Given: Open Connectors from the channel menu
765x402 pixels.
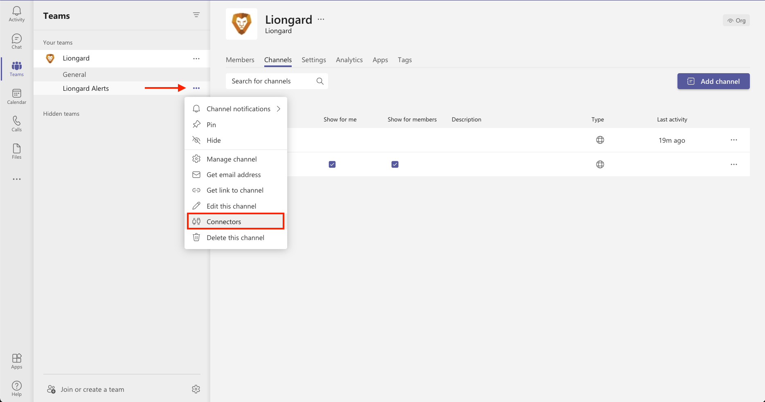Looking at the screenshot, I should [x=236, y=221].
